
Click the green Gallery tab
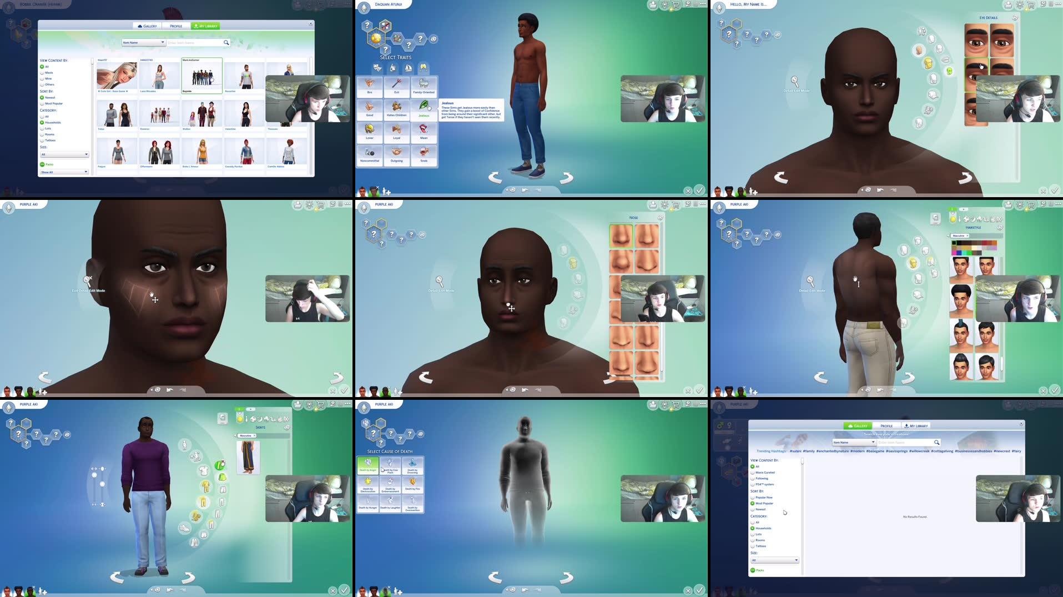click(858, 426)
